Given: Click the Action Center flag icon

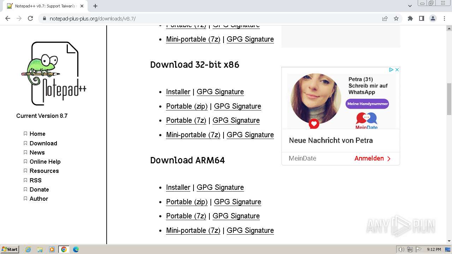Looking at the screenshot, I should point(418,249).
